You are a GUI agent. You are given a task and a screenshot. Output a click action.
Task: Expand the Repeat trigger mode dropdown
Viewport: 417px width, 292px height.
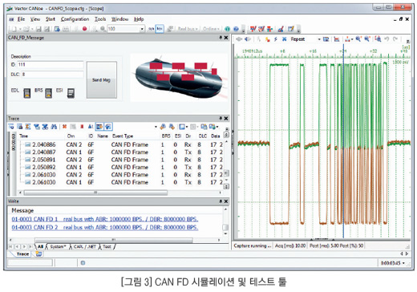click(319, 39)
